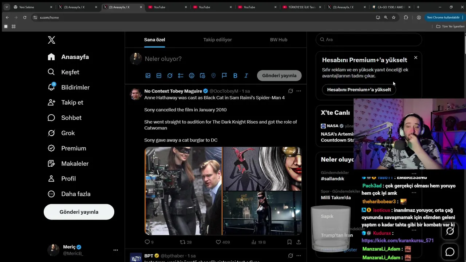Expand the Daha fazla sidebar menu
The width and height of the screenshot is (466, 262).
point(69,194)
